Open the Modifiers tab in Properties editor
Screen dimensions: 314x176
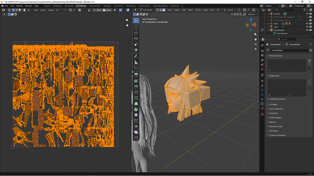pos(262,86)
